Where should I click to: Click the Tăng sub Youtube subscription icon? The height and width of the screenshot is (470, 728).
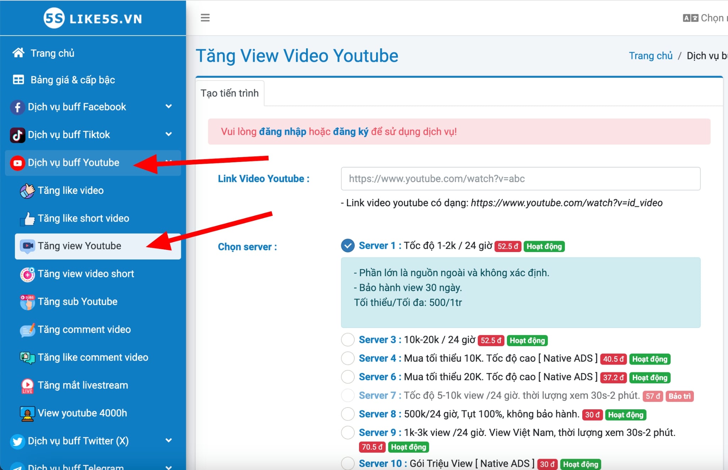pos(27,302)
